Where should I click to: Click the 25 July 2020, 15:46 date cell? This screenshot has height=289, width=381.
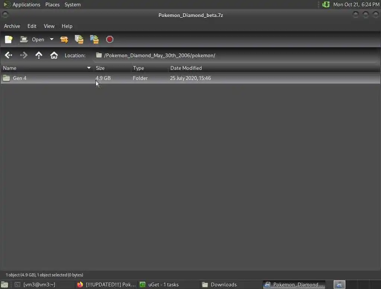190,78
